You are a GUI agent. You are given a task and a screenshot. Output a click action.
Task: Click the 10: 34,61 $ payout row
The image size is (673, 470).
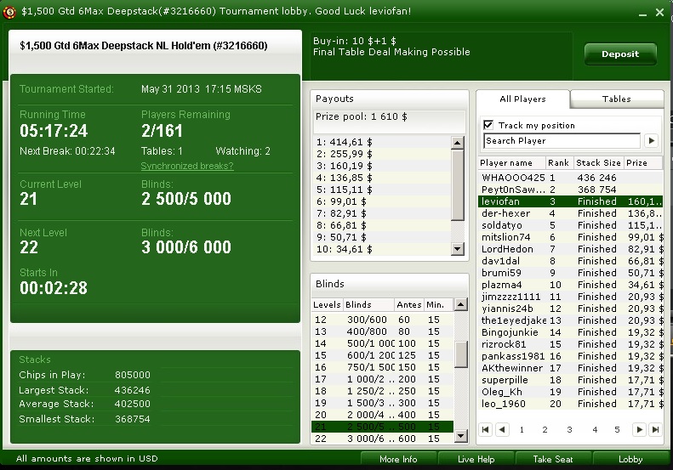pos(382,249)
